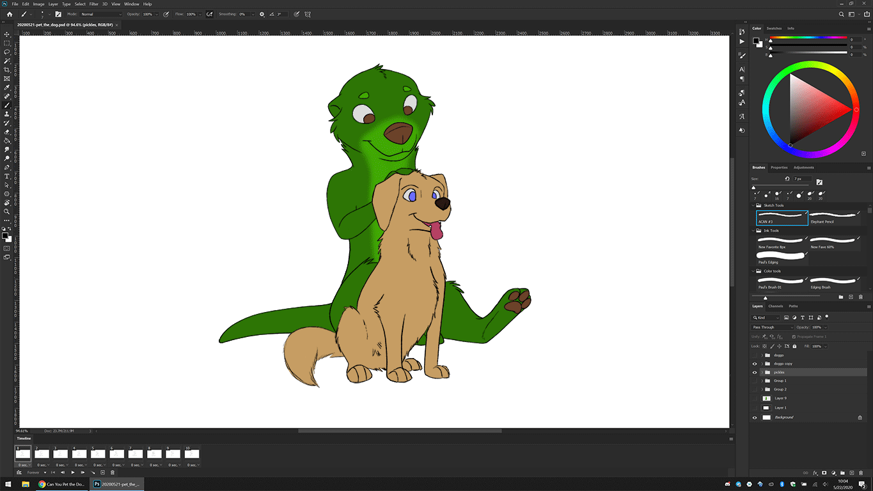Expand the doggo copy group
The height and width of the screenshot is (491, 873).
tap(761, 364)
